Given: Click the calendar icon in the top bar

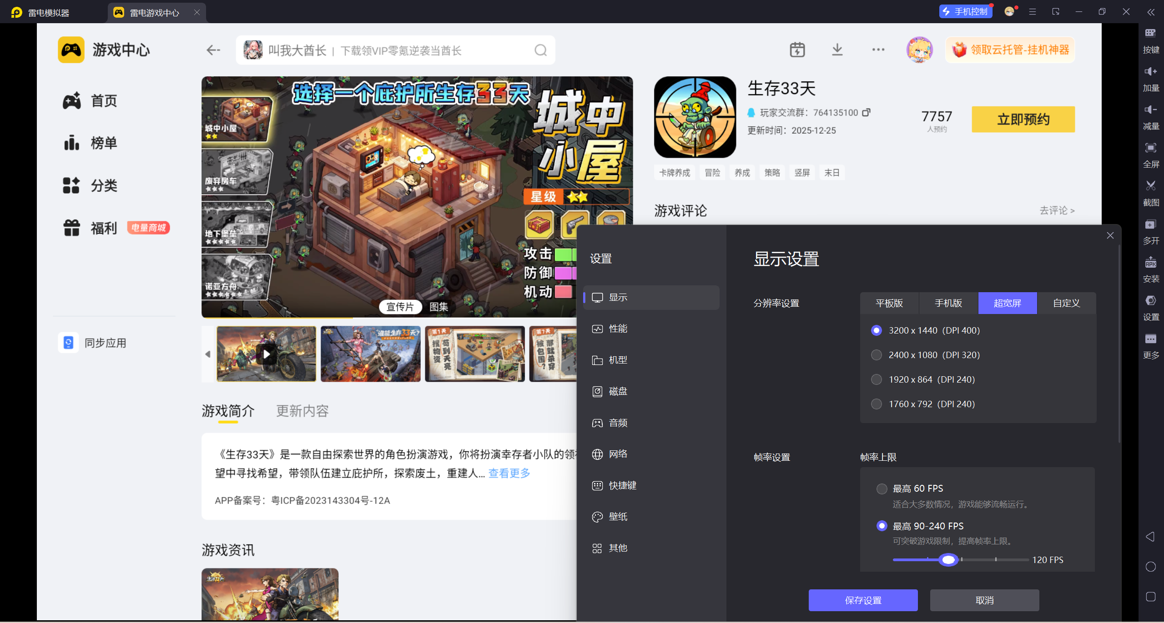Looking at the screenshot, I should pos(797,50).
